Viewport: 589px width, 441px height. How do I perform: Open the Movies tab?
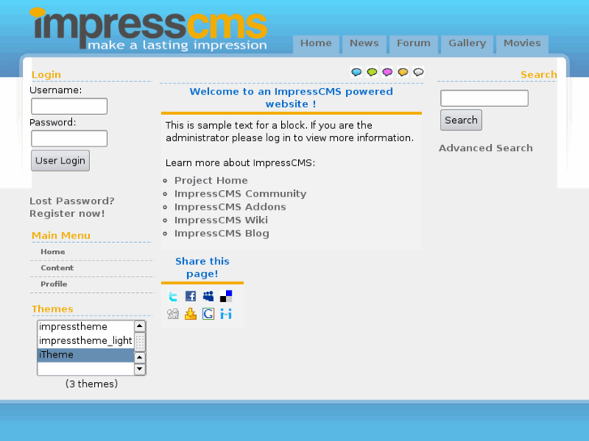tap(522, 45)
